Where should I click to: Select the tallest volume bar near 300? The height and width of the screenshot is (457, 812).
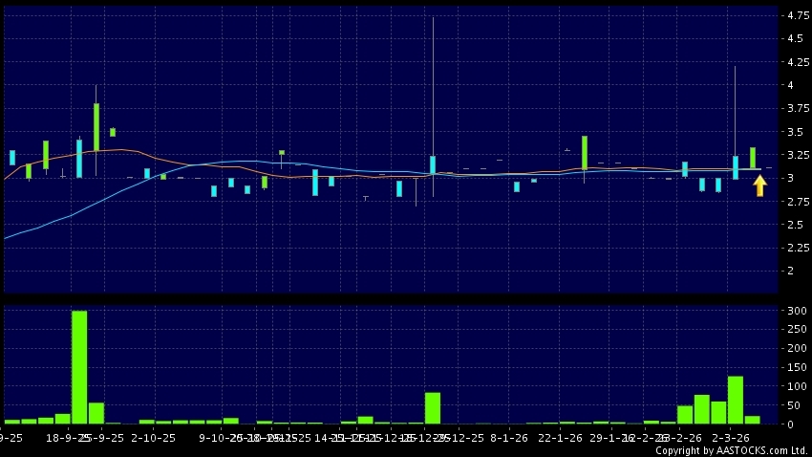pyautogui.click(x=79, y=367)
